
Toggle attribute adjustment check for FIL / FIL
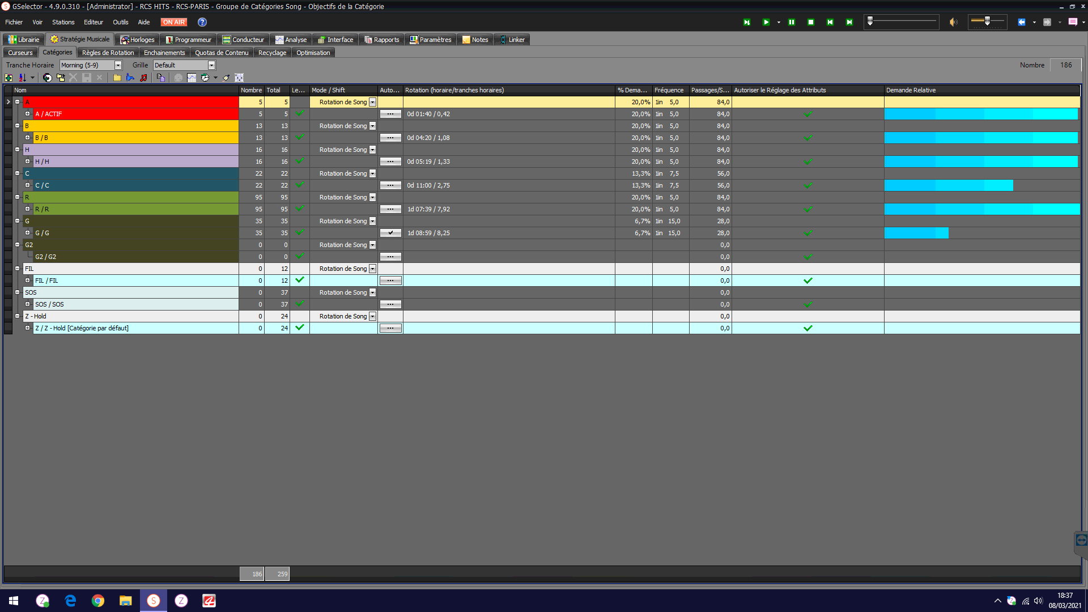807,280
